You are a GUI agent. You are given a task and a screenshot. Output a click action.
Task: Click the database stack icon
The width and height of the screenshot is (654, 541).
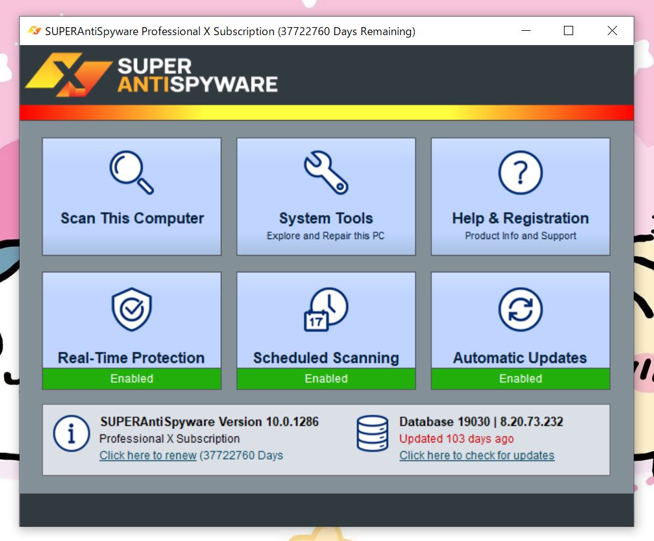[x=373, y=433]
